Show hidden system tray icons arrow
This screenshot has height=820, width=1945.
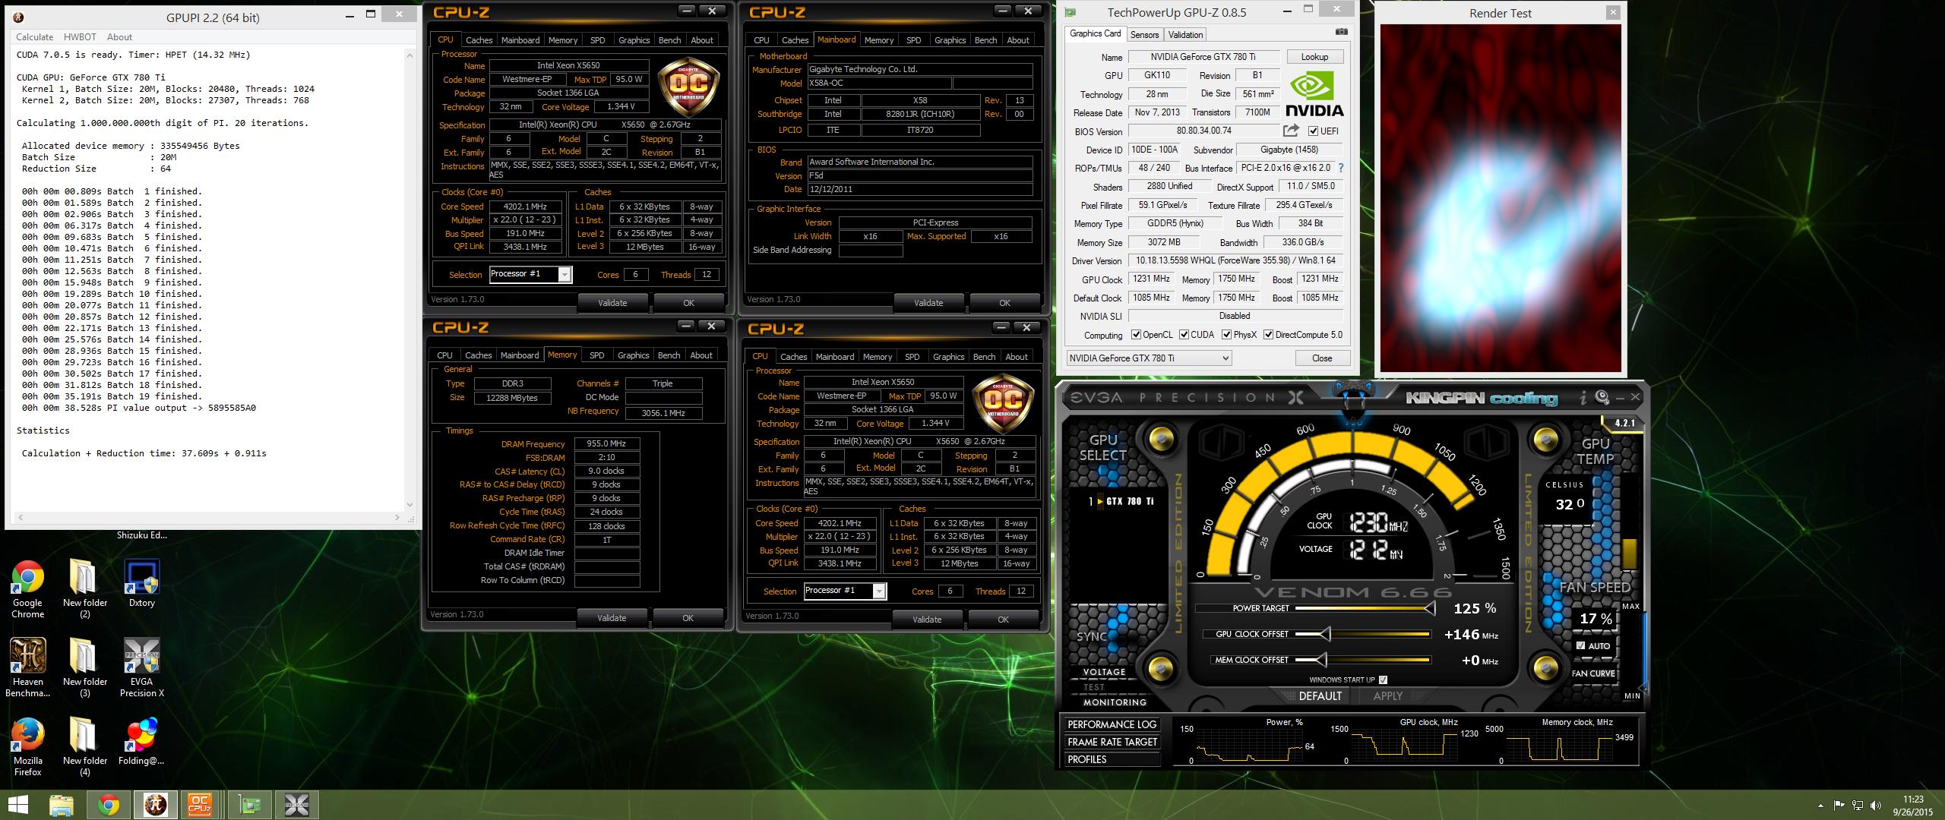1820,806
